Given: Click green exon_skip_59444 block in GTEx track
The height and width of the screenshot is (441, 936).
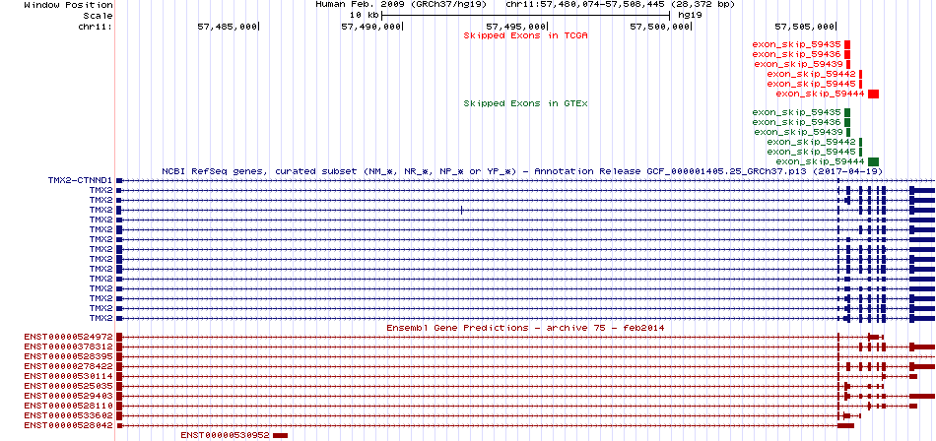Looking at the screenshot, I should (873, 161).
